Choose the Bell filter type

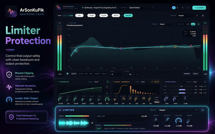[x=86, y=74]
